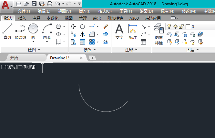The image size is (215, 138).
Task: Switch to the 精选应用 ribbon tab
Action: coord(153,18)
